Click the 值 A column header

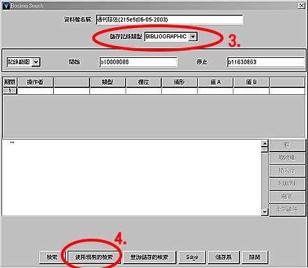[x=215, y=82]
